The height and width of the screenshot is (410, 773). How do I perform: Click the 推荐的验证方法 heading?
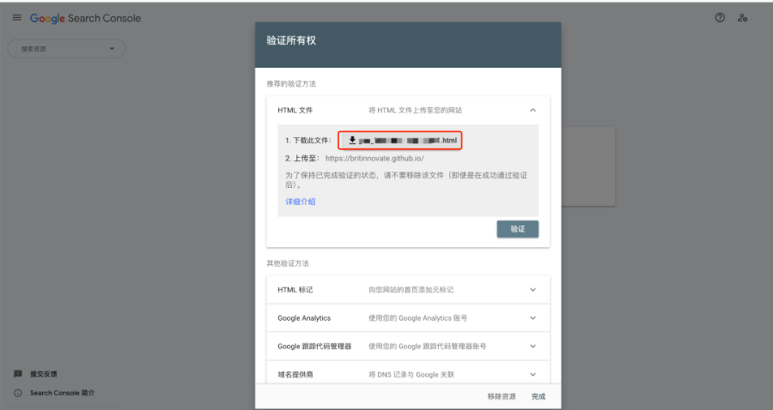[291, 84]
